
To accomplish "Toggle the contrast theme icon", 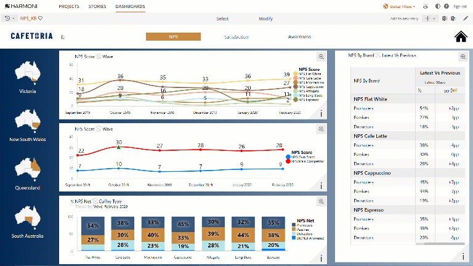I will tap(438, 6).
